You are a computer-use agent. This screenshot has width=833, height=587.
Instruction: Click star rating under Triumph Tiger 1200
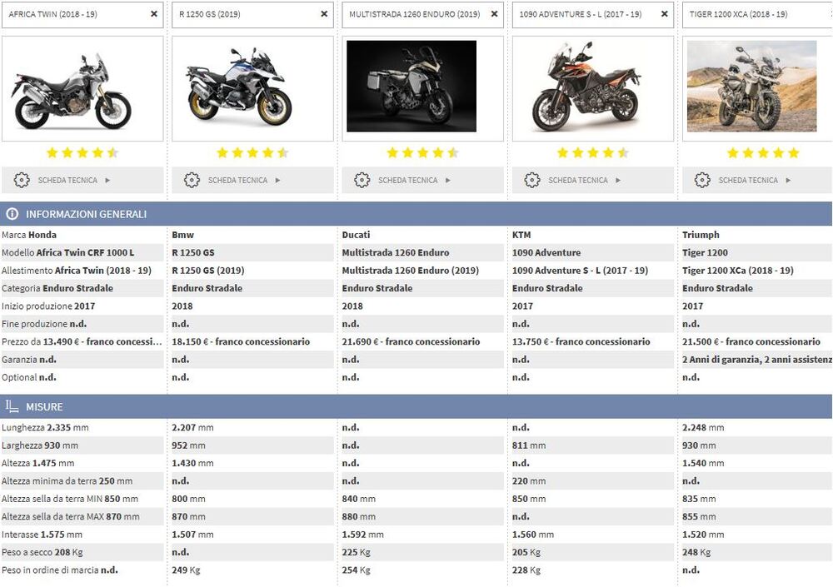pyautogui.click(x=762, y=153)
